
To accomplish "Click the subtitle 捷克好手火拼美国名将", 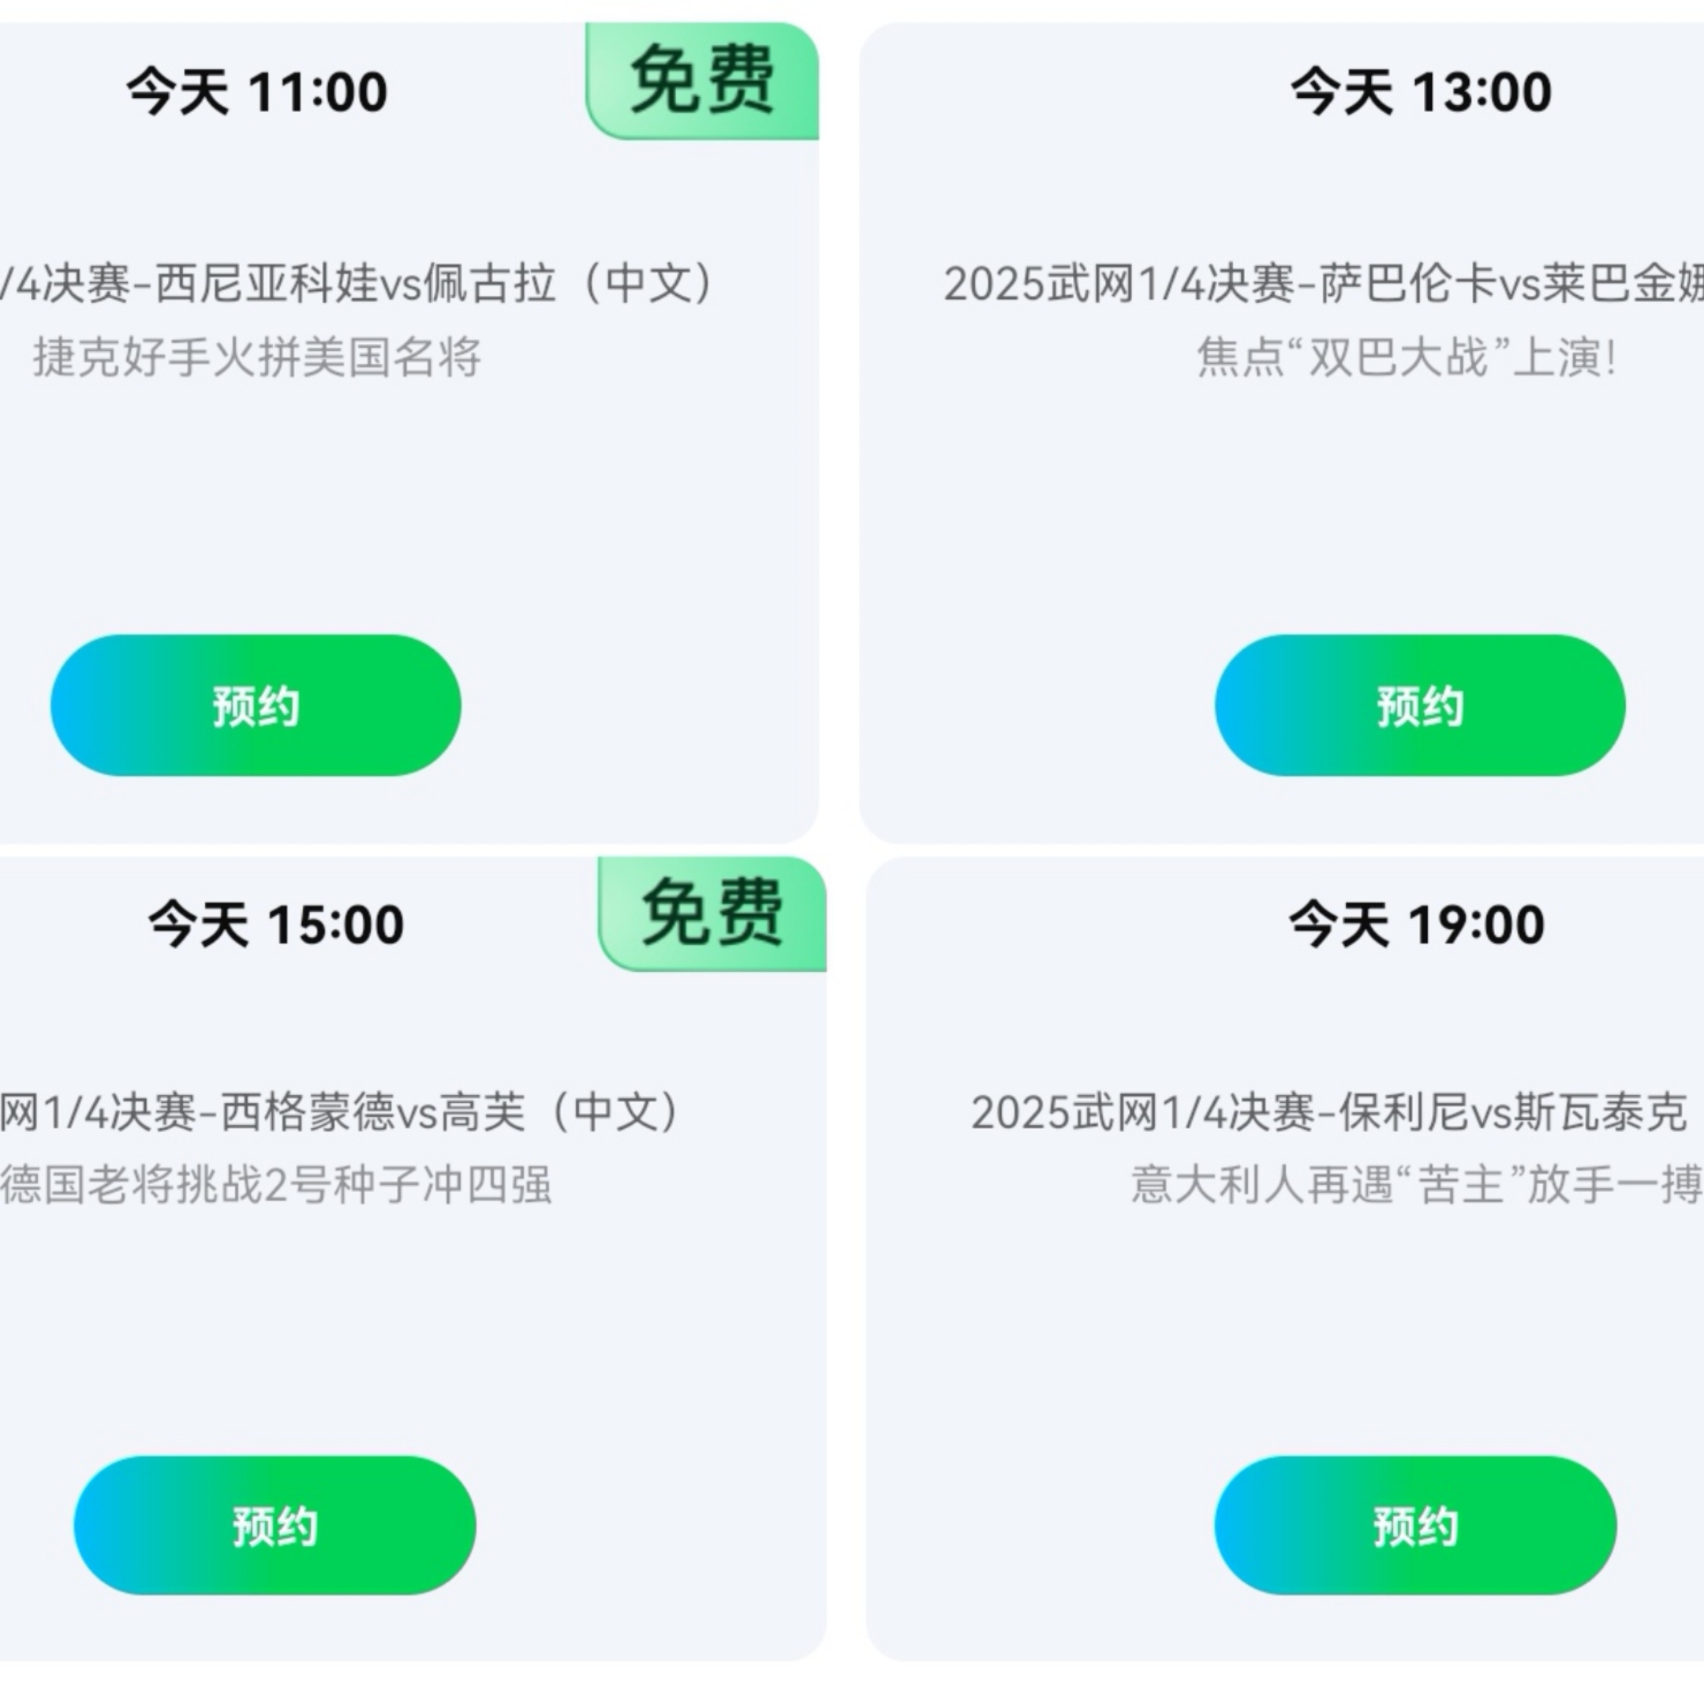I will point(256,357).
